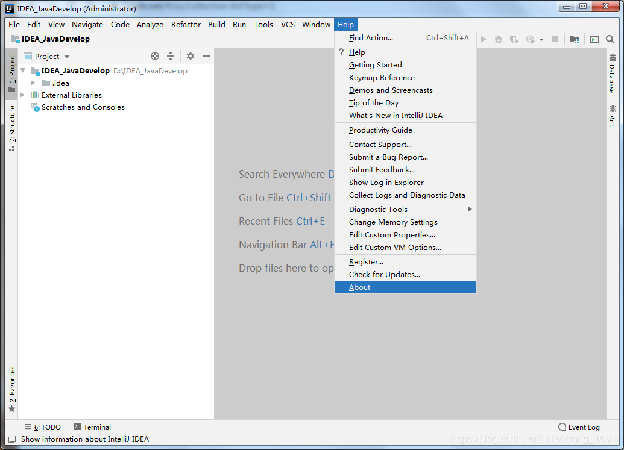Open Project Structure toolbar icon
Image resolution: width=624 pixels, height=450 pixels.
(574, 39)
